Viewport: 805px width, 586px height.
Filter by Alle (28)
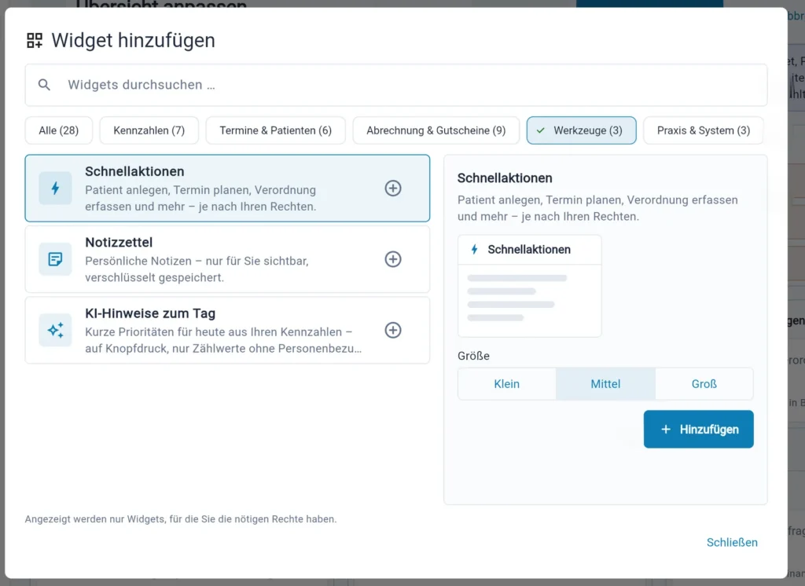[58, 130]
